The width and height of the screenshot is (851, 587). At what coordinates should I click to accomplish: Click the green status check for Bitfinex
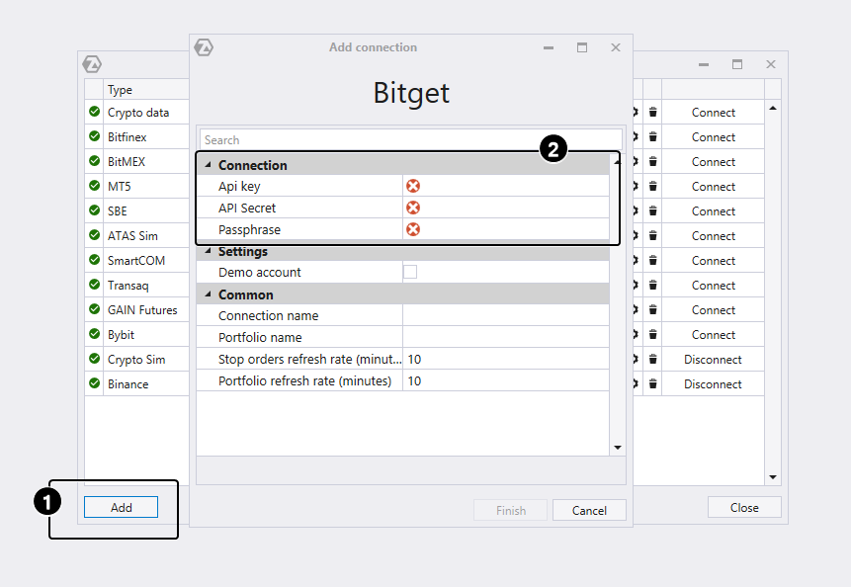coord(95,137)
